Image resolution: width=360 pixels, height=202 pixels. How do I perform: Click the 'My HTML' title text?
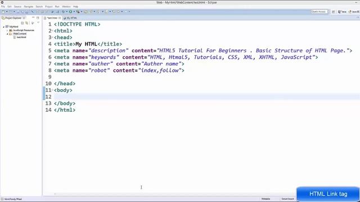pos(86,44)
